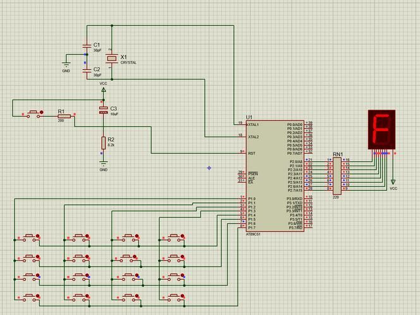Viewport: 420px width, 315px height.
Task: Select resistor network RN1
Action: tap(337, 176)
